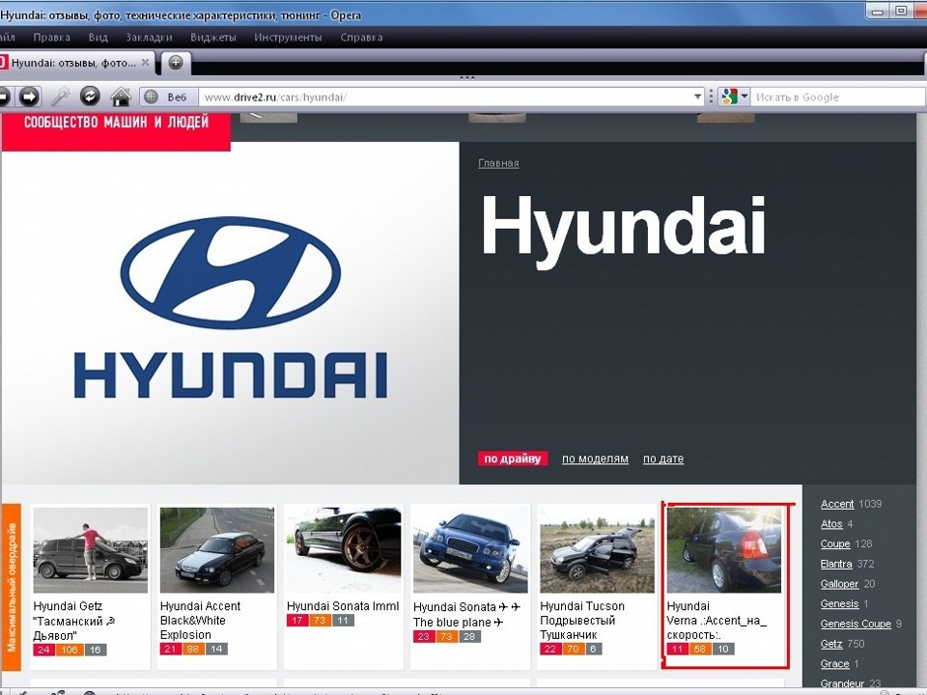Click the Hyundai Verna Accent_на_скорость title
927x695 pixels.
pyautogui.click(x=716, y=621)
